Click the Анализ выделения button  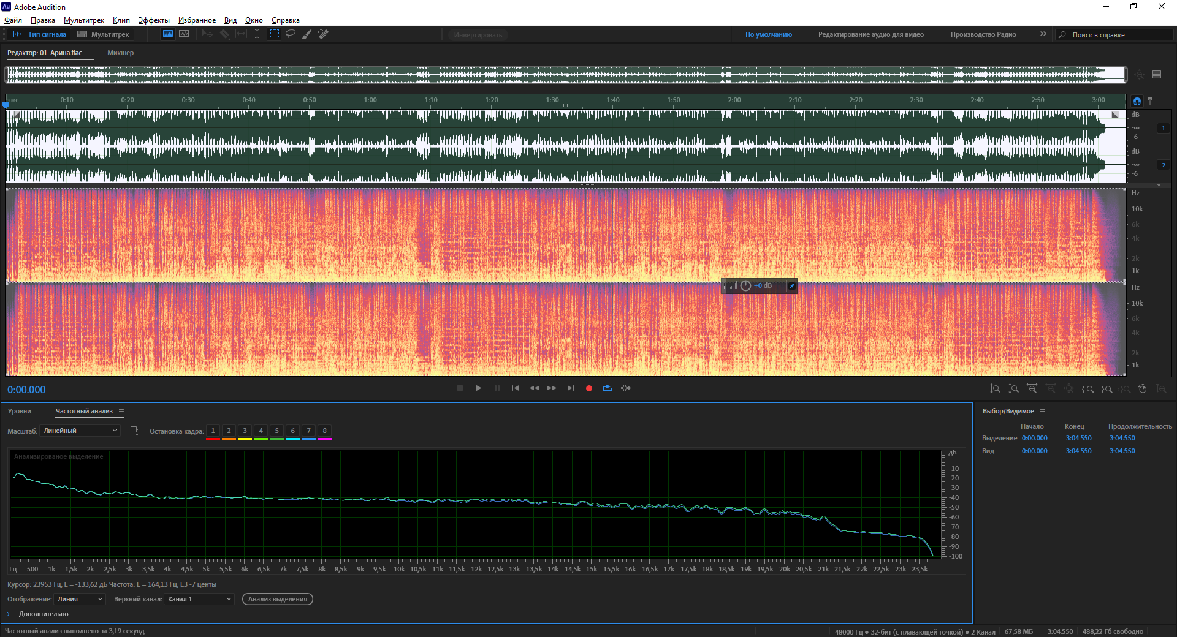pyautogui.click(x=278, y=599)
